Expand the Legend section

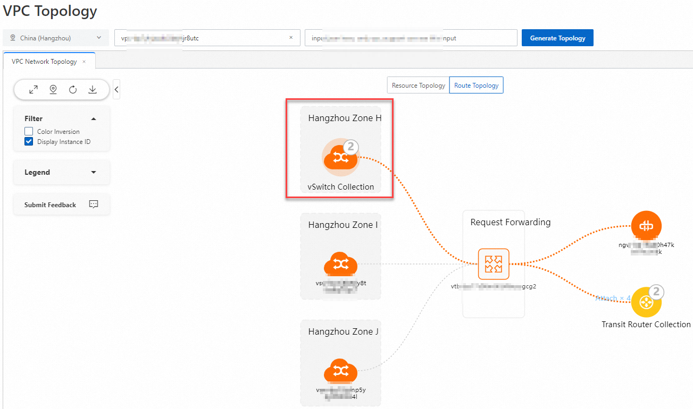pyautogui.click(x=94, y=172)
